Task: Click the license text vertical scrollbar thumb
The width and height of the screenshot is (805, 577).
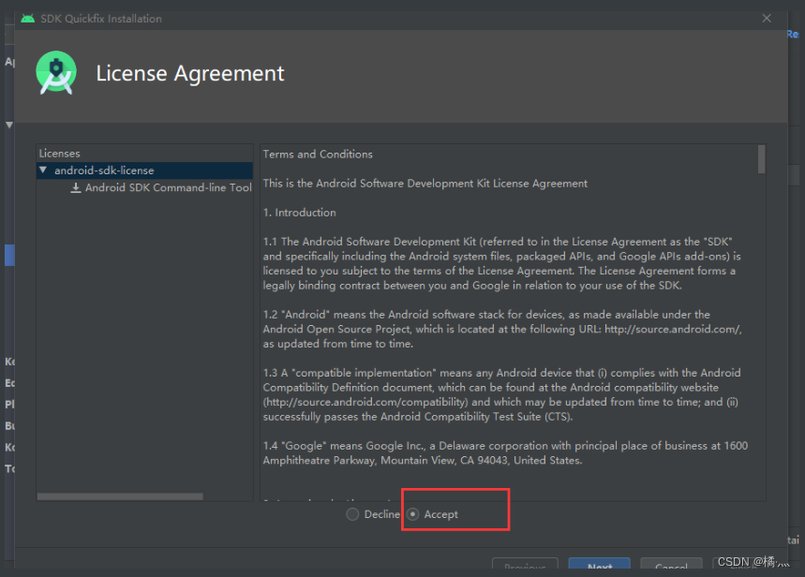Action: 761,159
